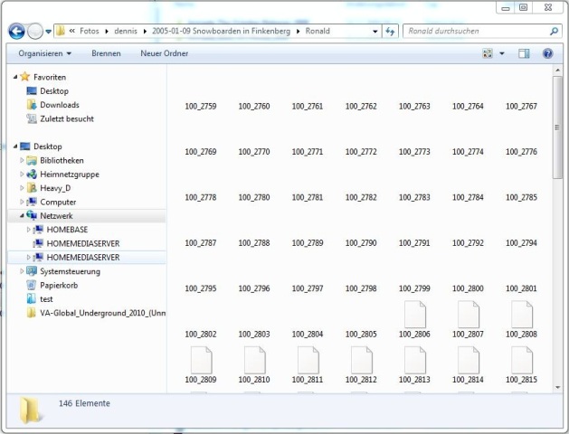Select the Downloads favorite
This screenshot has height=434, width=569.
[x=59, y=105]
